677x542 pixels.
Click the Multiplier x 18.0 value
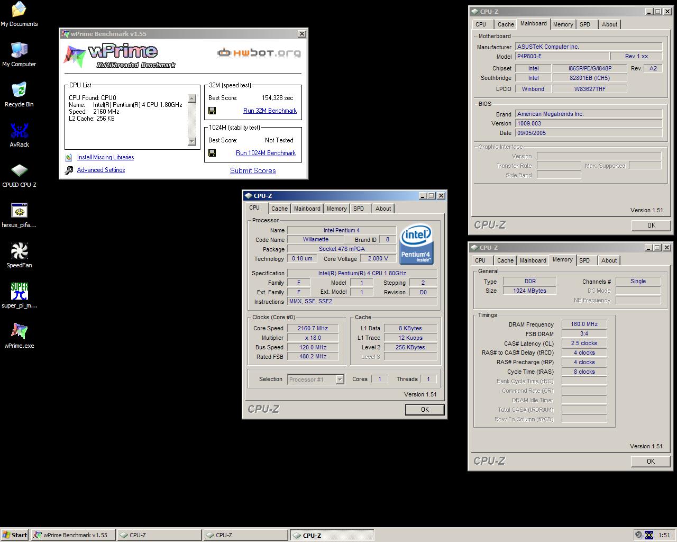click(313, 338)
